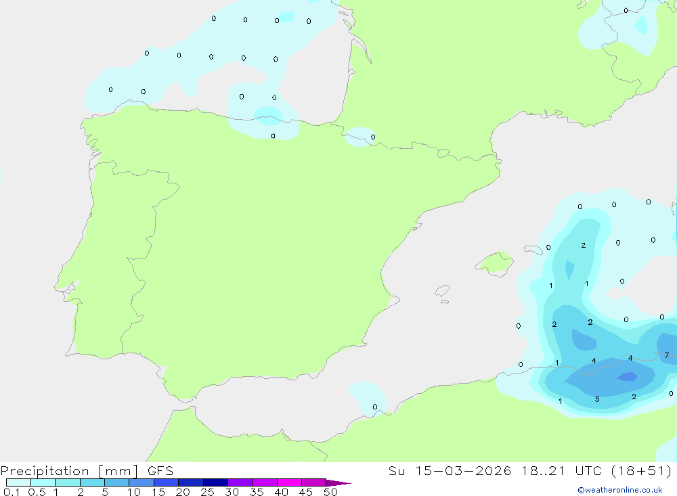
Task: Click the legend value "0.1"
Action: [12, 492]
